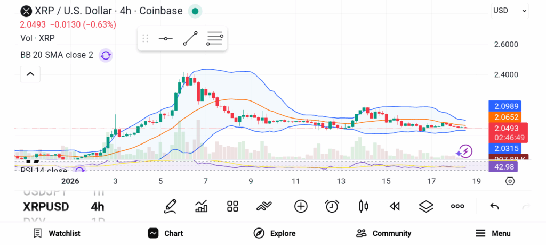The image size is (546, 245).
Task: Open the 4h interval selector
Action: coord(98,207)
